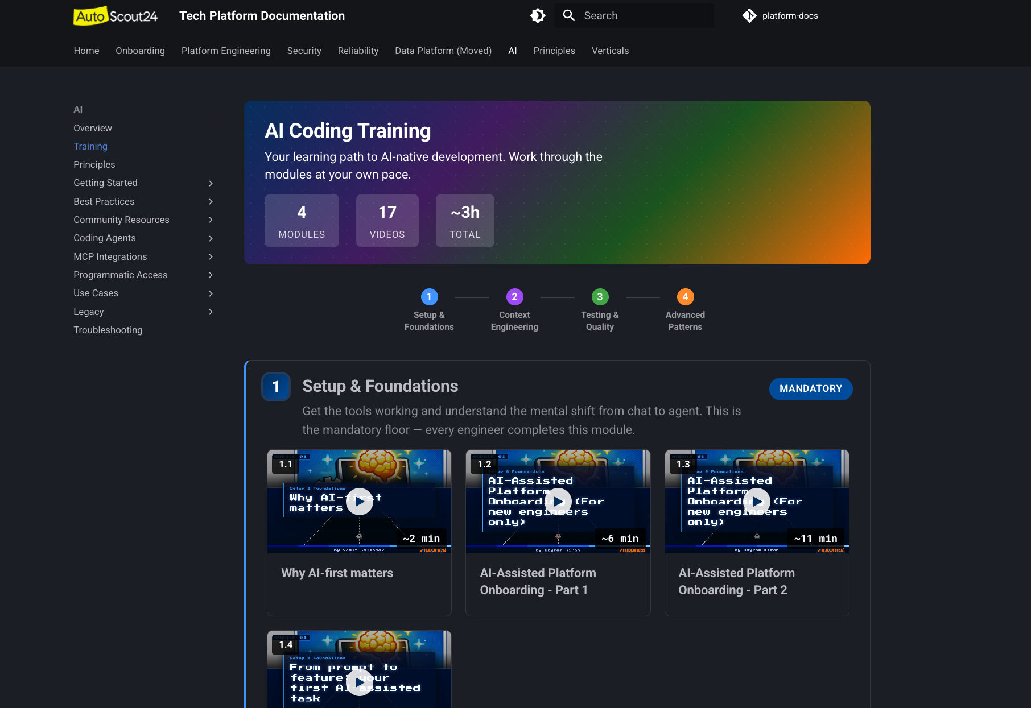This screenshot has height=708, width=1031.
Task: Expand the Programmatic Access chevron
Action: coord(211,275)
